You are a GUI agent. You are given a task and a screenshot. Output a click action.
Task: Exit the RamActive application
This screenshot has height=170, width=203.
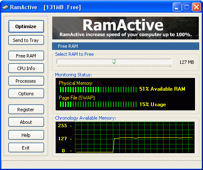(26, 148)
